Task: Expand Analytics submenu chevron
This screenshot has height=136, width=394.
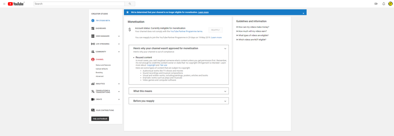Action: tap(119, 84)
